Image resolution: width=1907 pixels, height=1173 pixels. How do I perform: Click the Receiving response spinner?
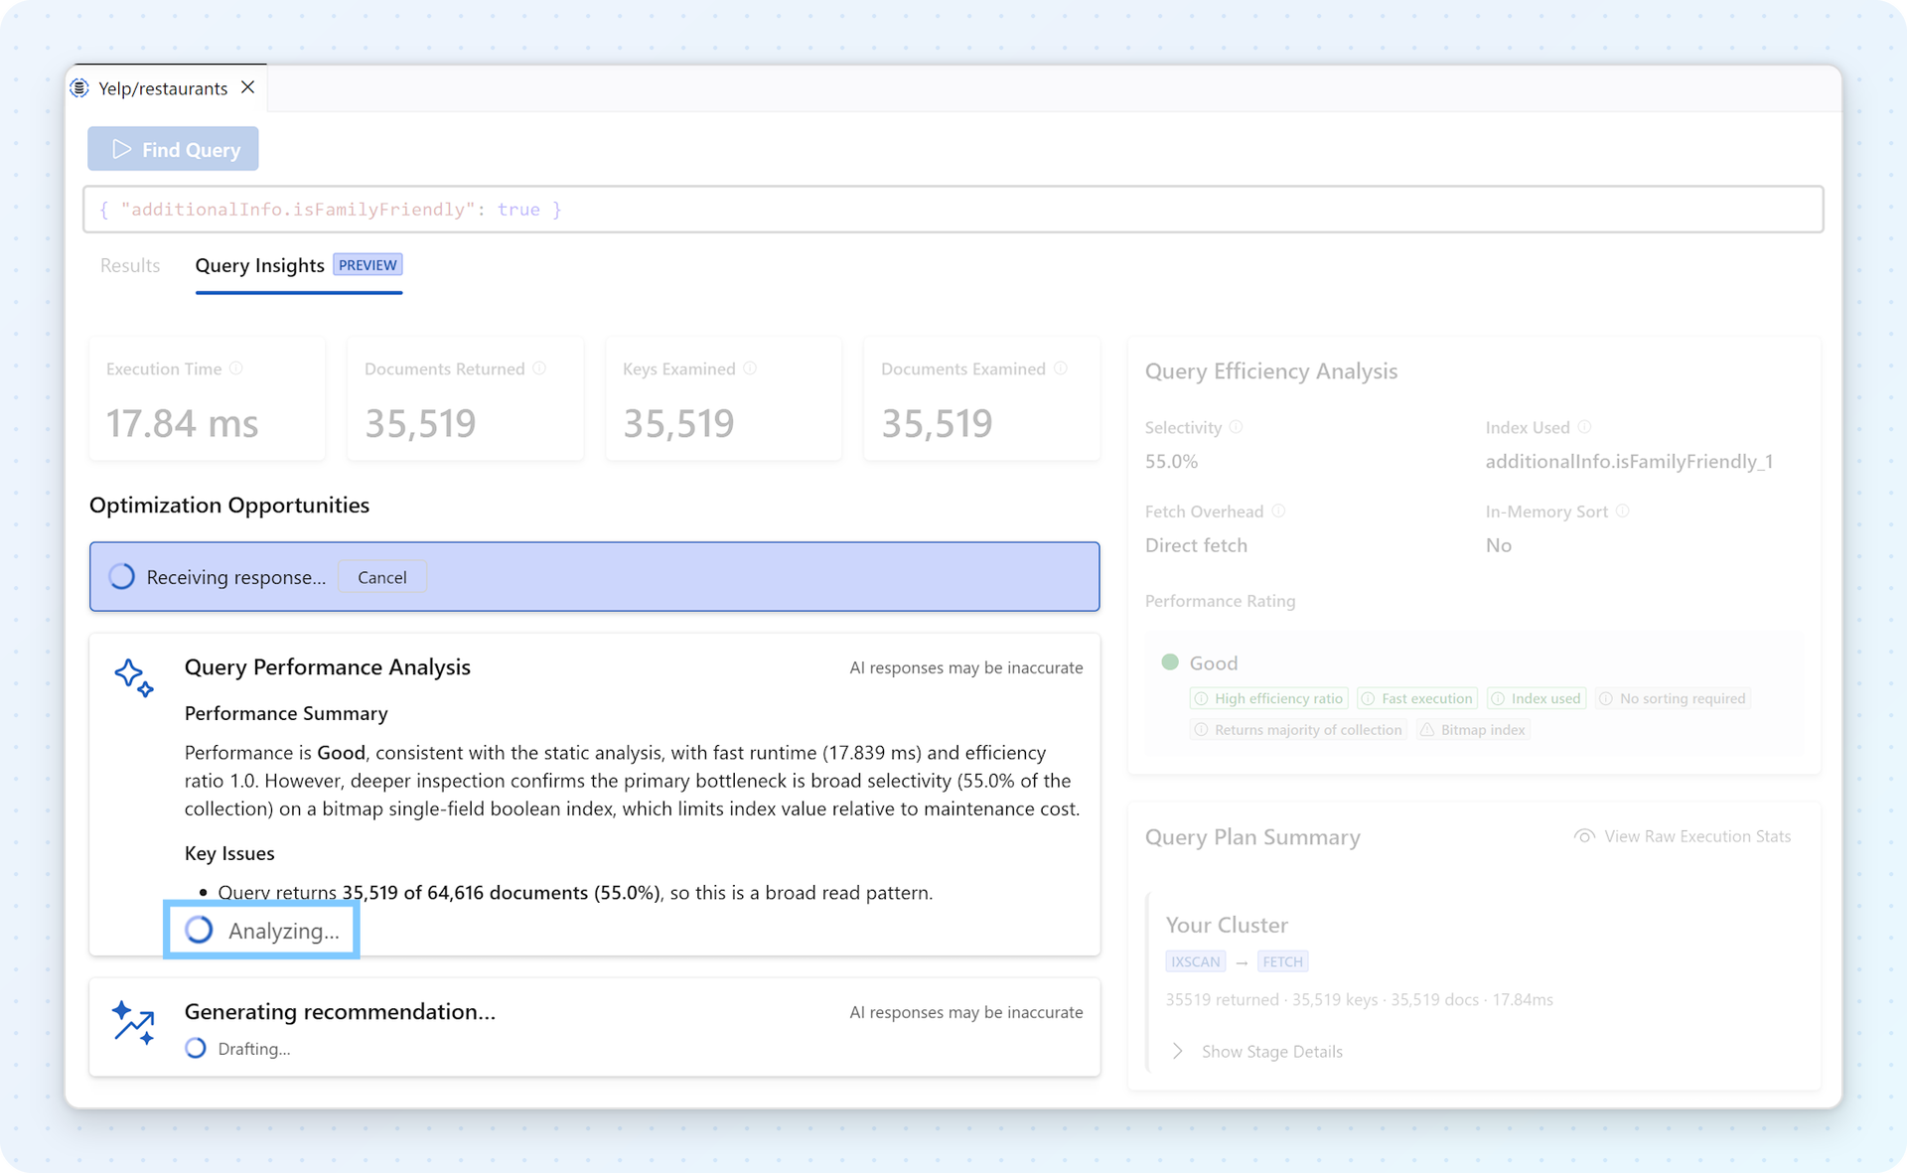tap(121, 577)
